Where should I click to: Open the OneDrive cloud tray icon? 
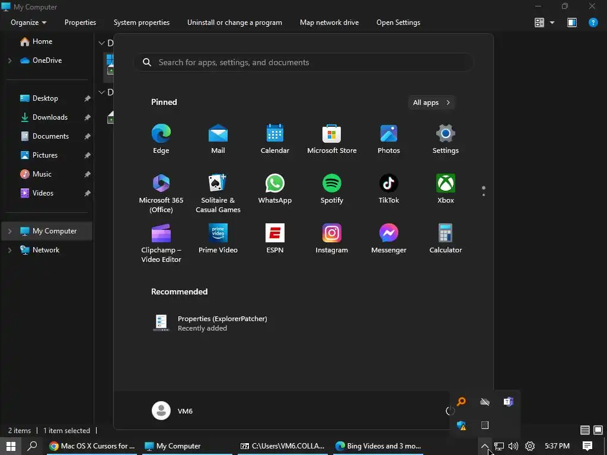[485, 402]
